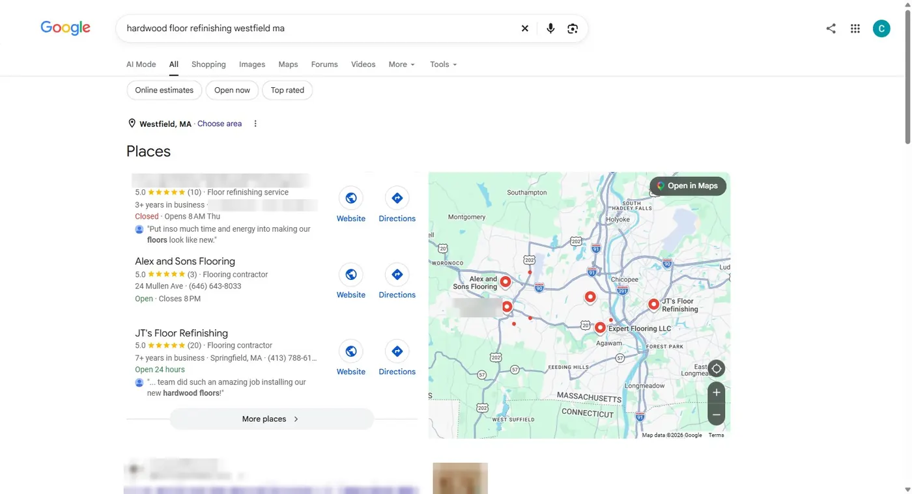
Task: Click "Closed · Opens 8 AM Thu" hours text
Action: 177,216
